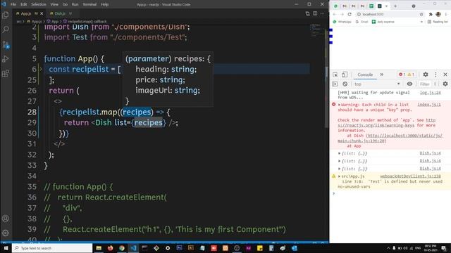The width and height of the screenshot is (451, 253).
Task: Expand the key prop warning message
Action: pos(340,105)
